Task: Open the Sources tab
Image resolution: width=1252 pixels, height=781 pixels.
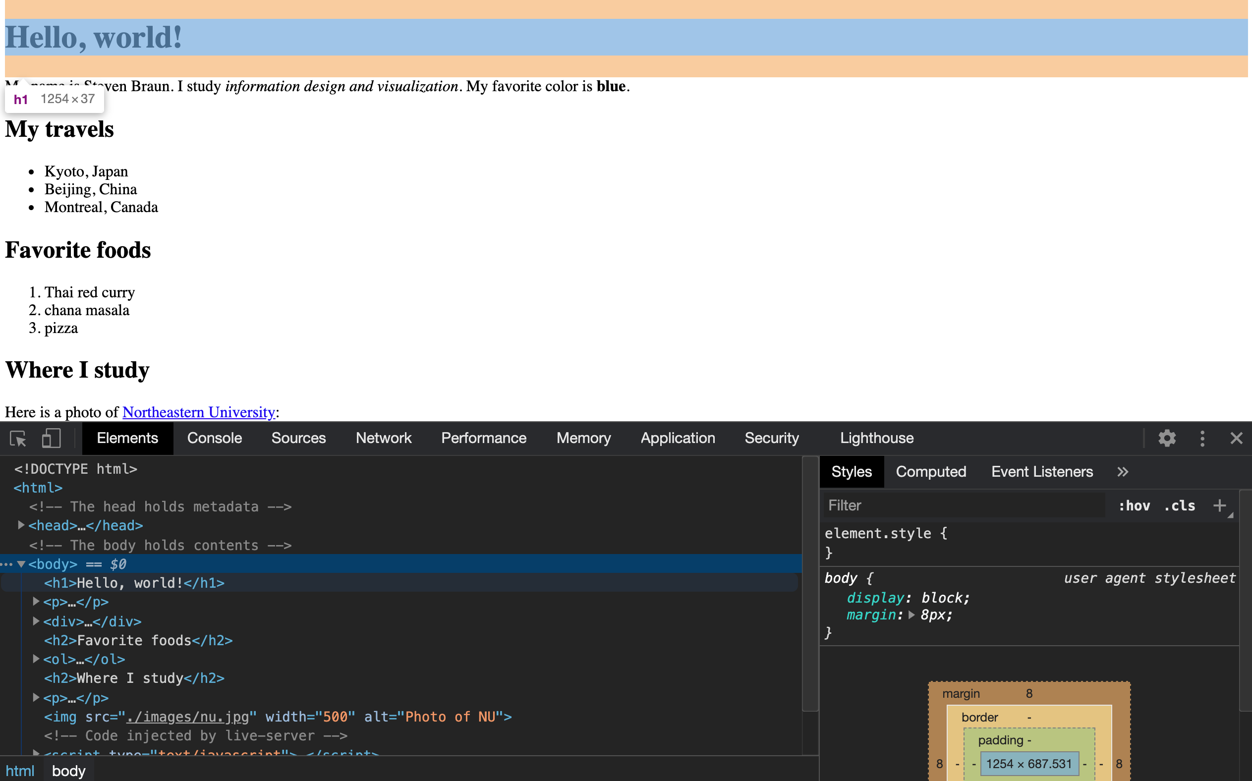Action: pos(298,439)
